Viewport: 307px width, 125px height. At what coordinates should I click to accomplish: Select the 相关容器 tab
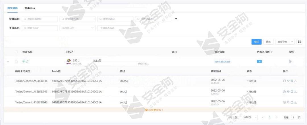tap(13, 8)
